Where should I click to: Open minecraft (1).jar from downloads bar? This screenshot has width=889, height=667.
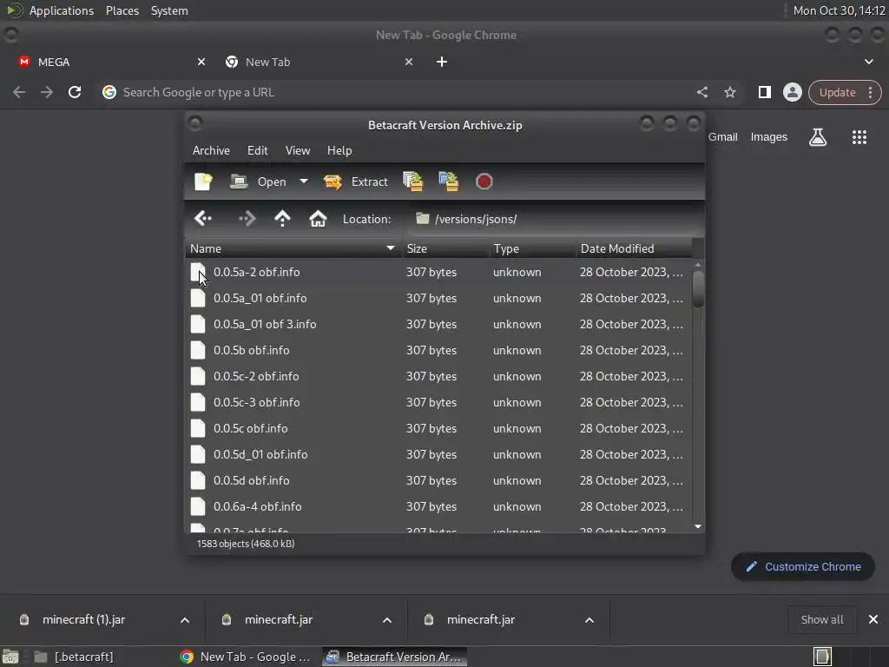83,620
